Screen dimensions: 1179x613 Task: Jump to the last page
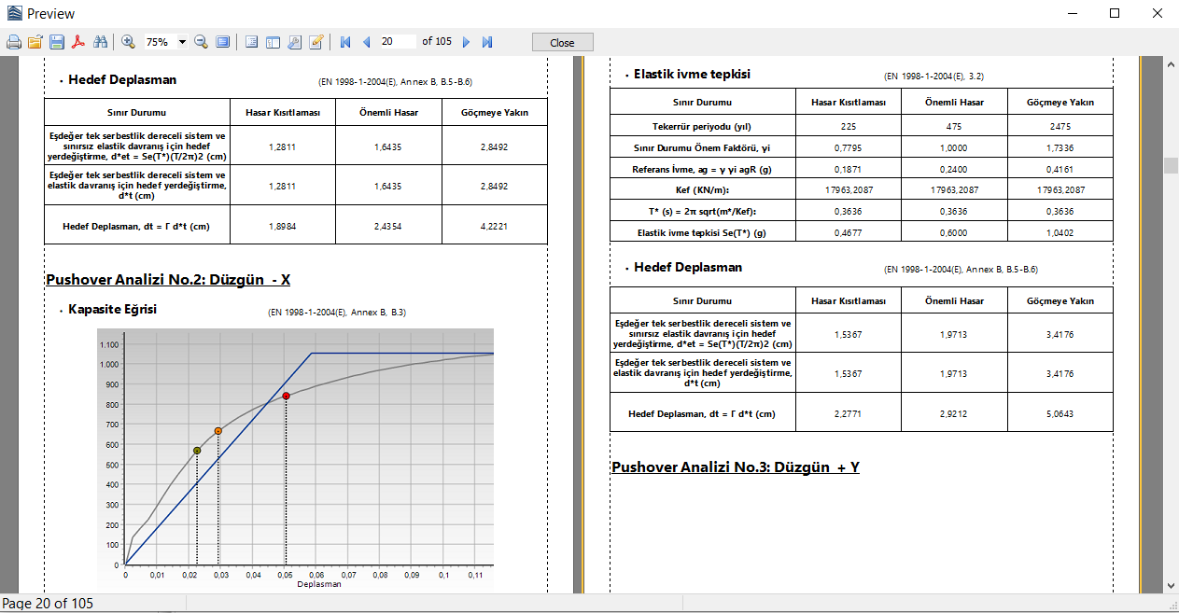click(x=487, y=42)
